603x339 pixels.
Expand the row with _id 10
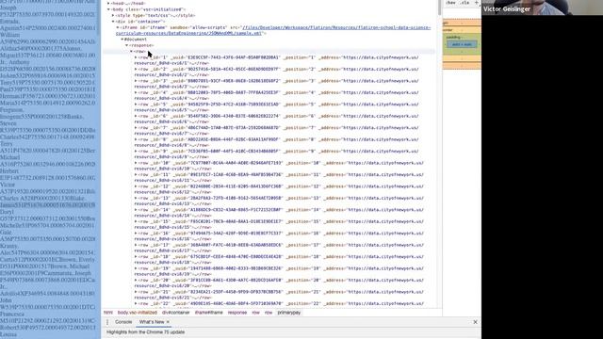click(136, 163)
